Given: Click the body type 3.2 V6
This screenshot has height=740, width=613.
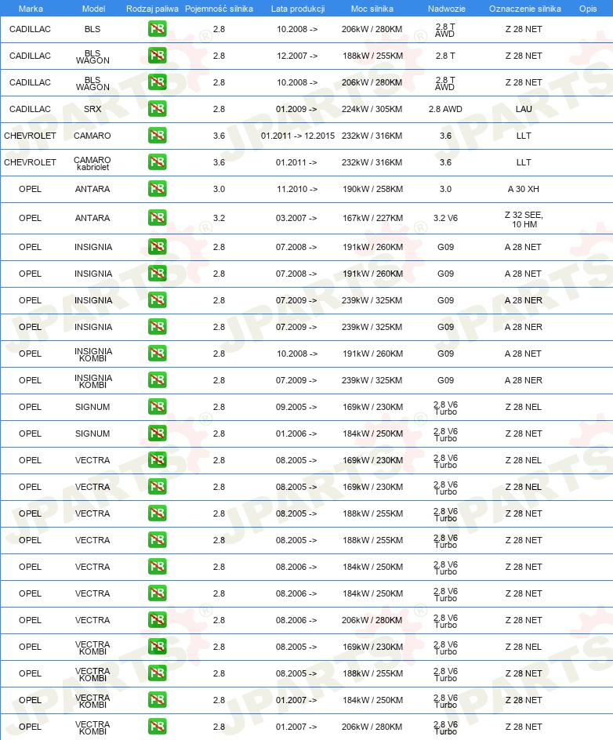Looking at the screenshot, I should [445, 218].
